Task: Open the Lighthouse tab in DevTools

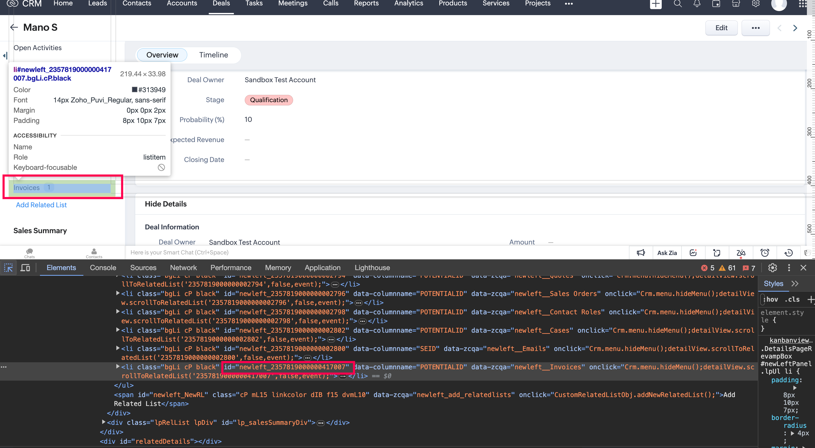Action: tap(372, 268)
